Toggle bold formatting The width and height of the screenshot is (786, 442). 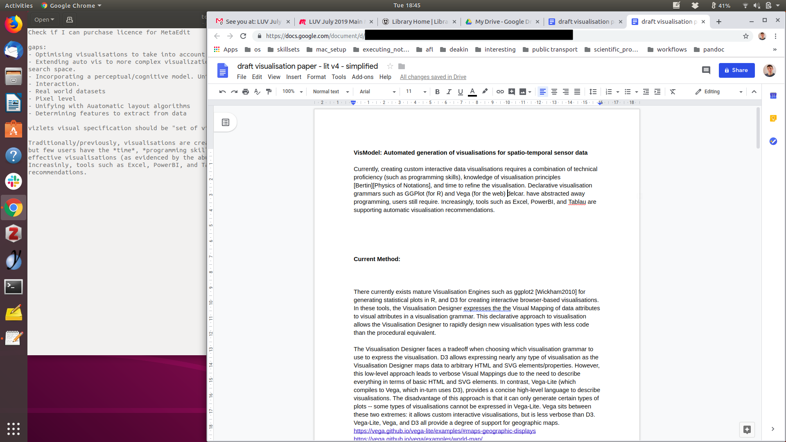click(x=437, y=92)
